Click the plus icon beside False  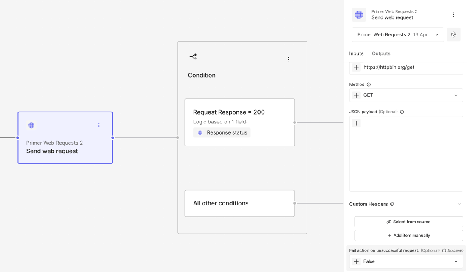pyautogui.click(x=356, y=261)
